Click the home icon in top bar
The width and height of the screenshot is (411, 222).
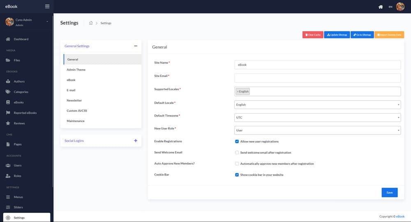click(x=381, y=7)
